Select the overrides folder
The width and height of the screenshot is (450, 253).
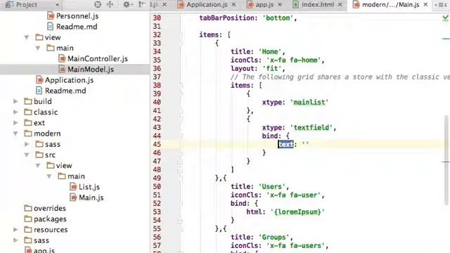(50, 208)
